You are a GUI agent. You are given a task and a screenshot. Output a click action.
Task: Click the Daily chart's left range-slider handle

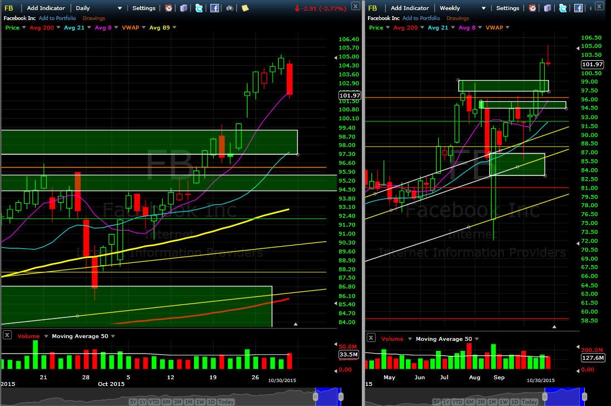tap(316, 397)
